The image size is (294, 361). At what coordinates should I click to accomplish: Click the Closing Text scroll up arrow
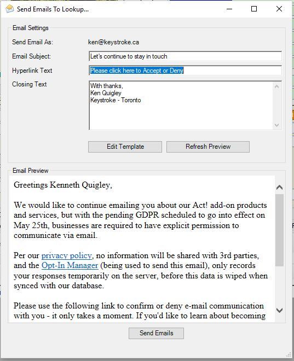(277, 86)
